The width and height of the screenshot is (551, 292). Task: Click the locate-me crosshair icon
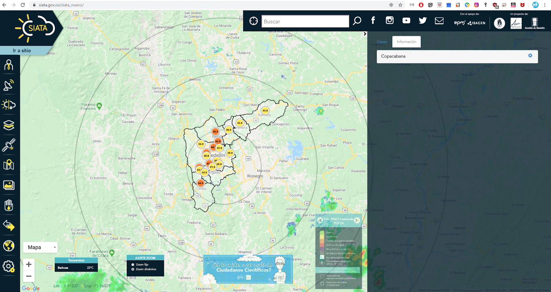(253, 21)
